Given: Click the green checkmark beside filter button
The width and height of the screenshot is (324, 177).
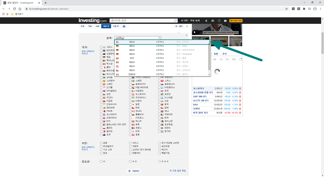Looking at the screenshot, I should click(187, 26).
